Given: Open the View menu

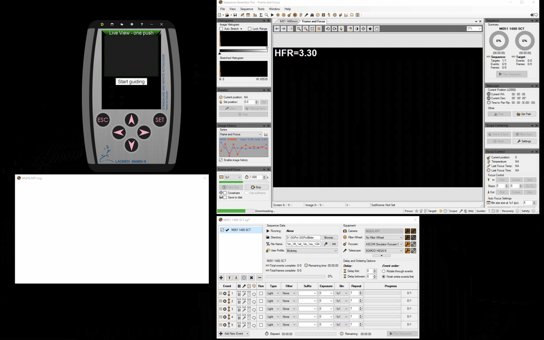Looking at the screenshot, I should pos(233,9).
